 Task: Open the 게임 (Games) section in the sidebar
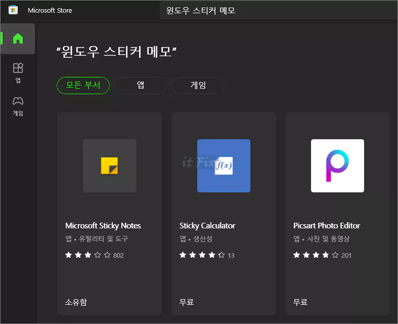[x=18, y=106]
